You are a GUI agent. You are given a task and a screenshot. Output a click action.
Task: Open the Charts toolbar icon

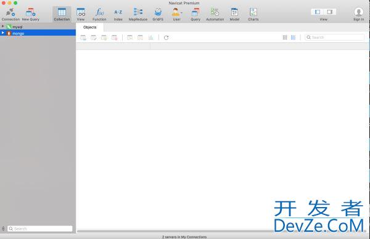253,14
